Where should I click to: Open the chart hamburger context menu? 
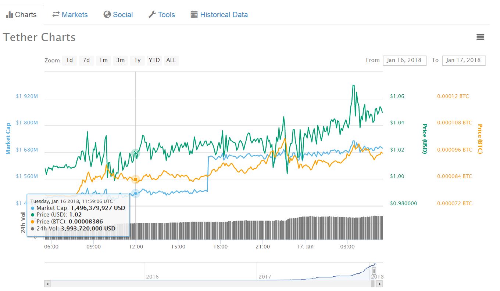(x=480, y=37)
